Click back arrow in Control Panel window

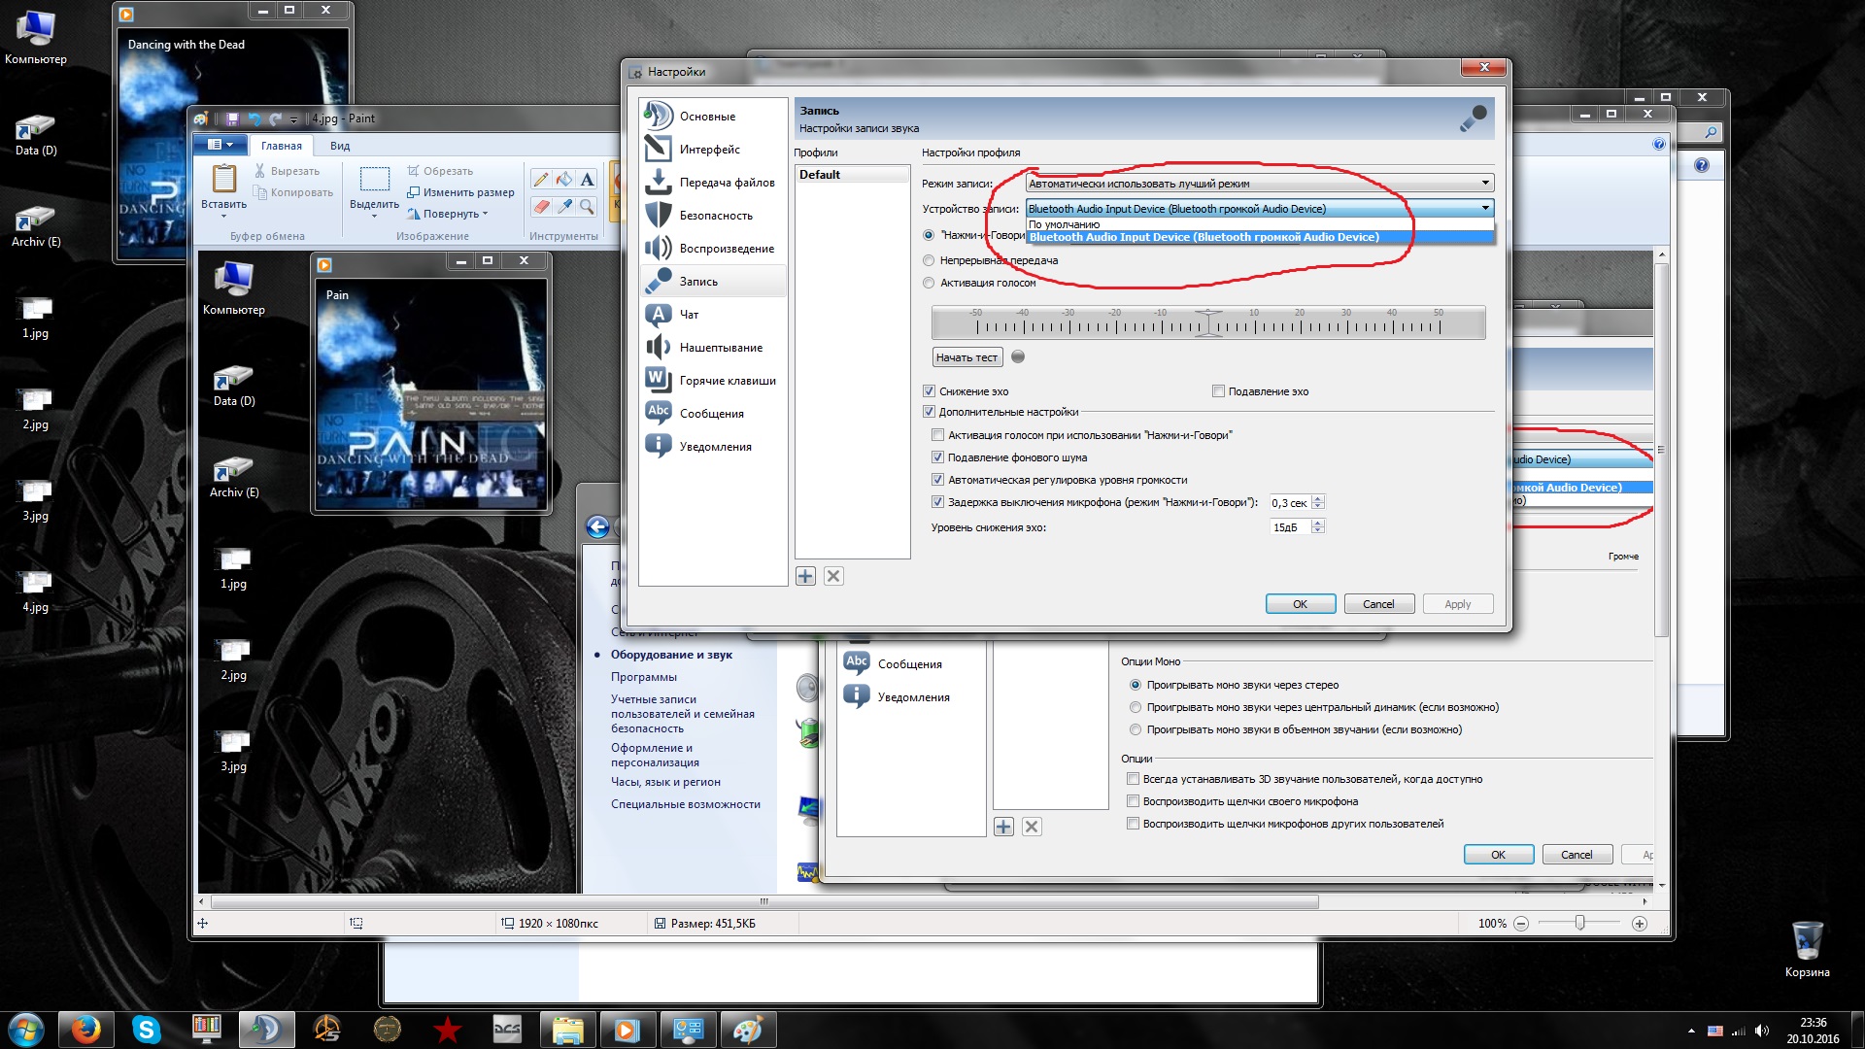597,526
